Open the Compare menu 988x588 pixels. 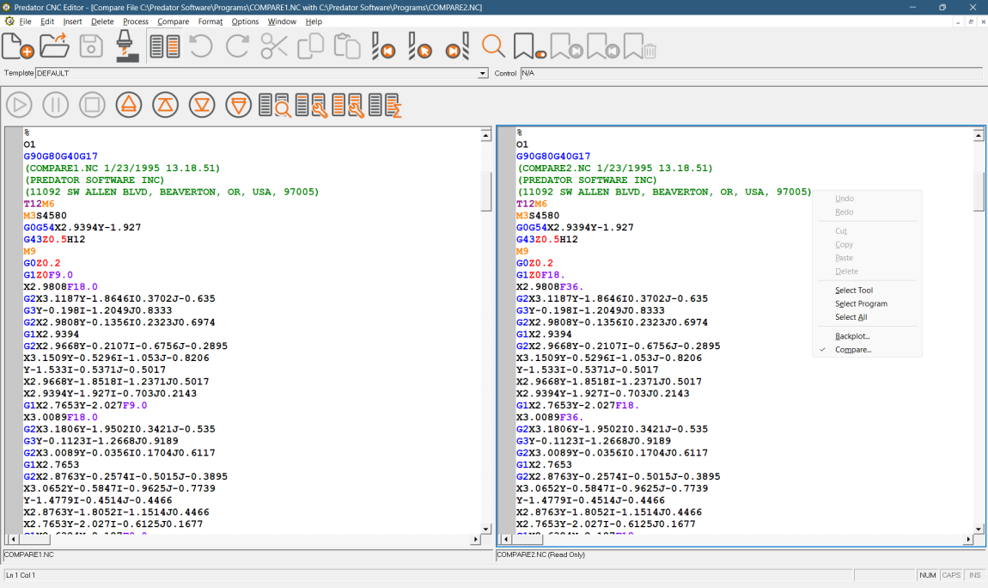173,21
